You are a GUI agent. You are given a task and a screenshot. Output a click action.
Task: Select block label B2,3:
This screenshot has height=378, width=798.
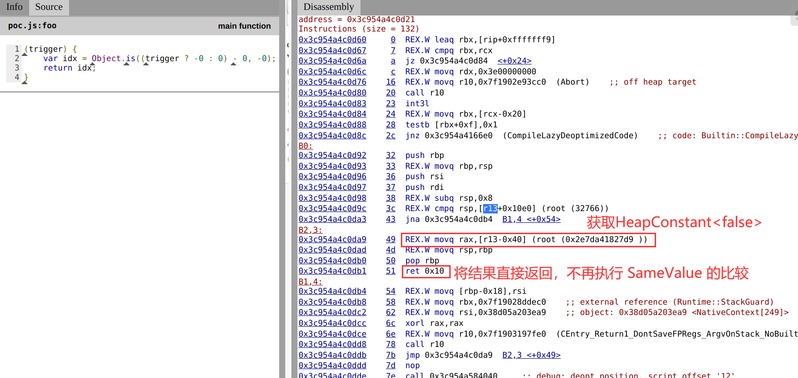310,230
